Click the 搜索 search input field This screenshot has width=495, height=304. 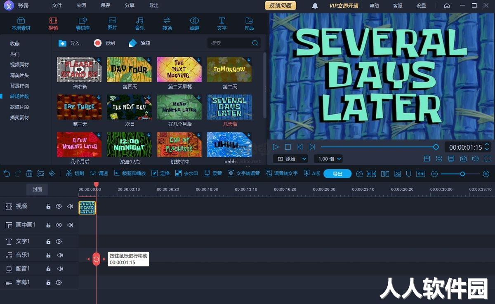234,43
